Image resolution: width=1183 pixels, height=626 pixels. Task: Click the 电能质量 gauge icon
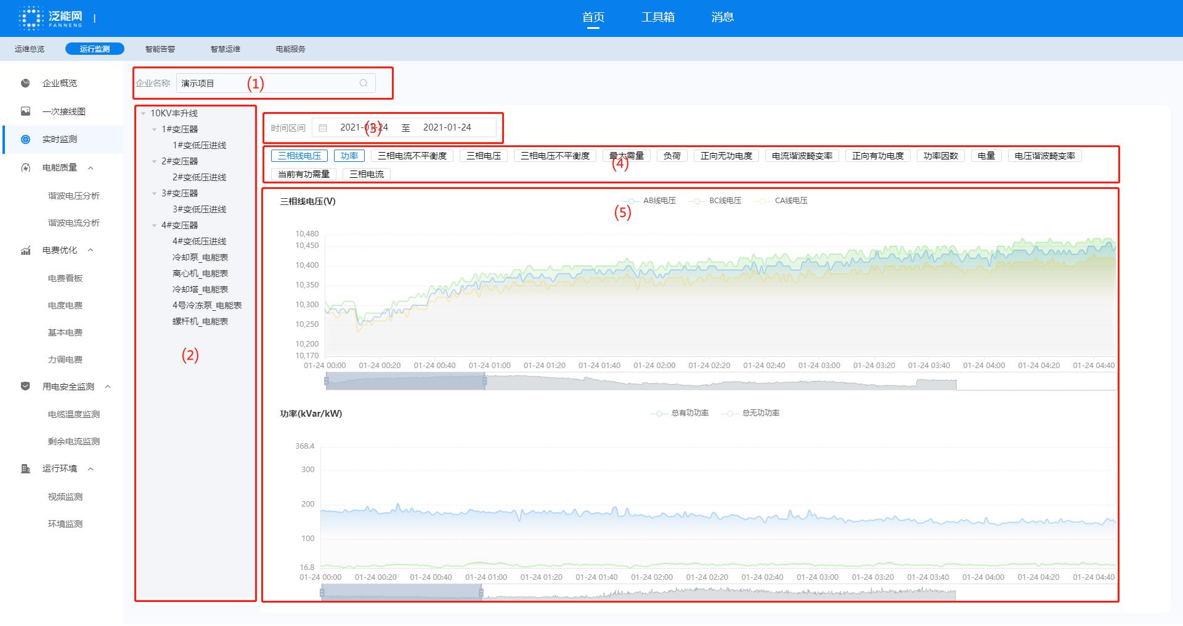click(25, 167)
